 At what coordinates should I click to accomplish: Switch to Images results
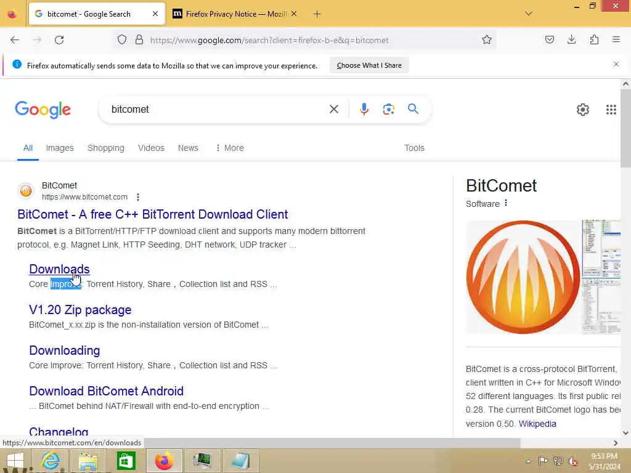(x=60, y=148)
